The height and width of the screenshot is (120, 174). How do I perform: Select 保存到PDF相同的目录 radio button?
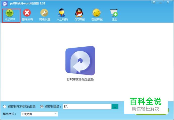click(x=5, y=107)
